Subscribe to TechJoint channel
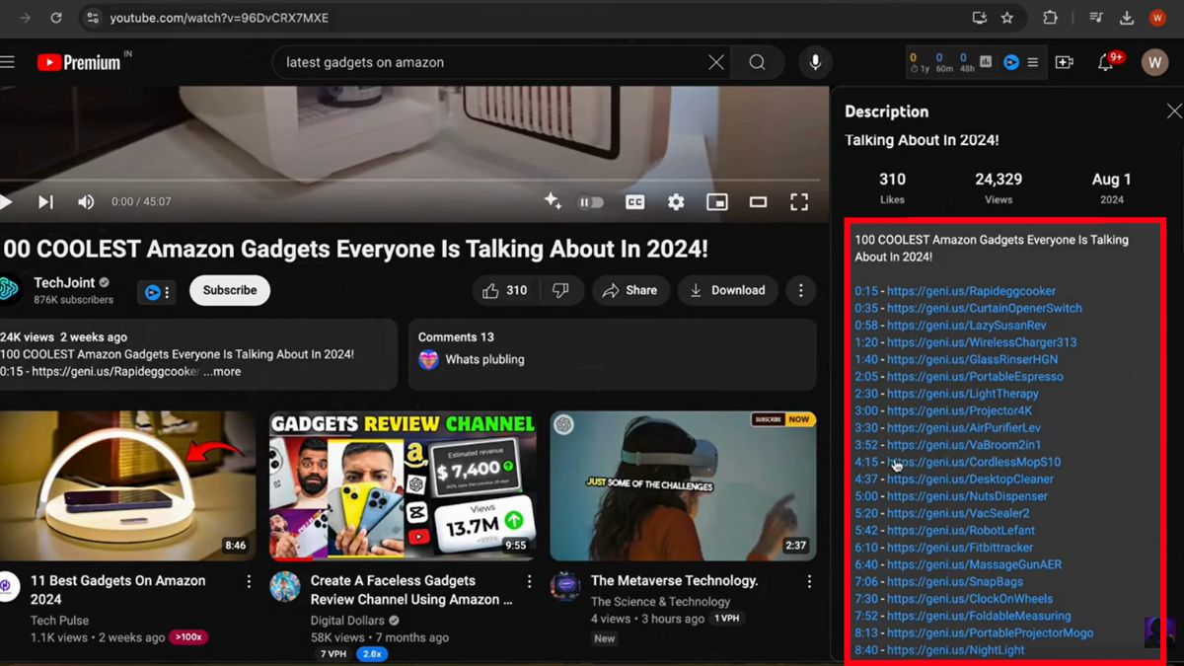The width and height of the screenshot is (1184, 666). click(x=229, y=290)
